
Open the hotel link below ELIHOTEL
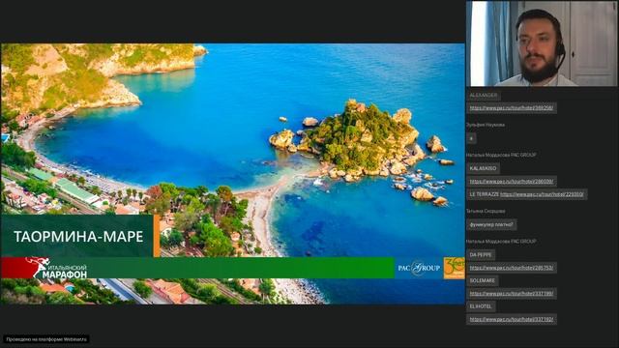pyautogui.click(x=512, y=319)
